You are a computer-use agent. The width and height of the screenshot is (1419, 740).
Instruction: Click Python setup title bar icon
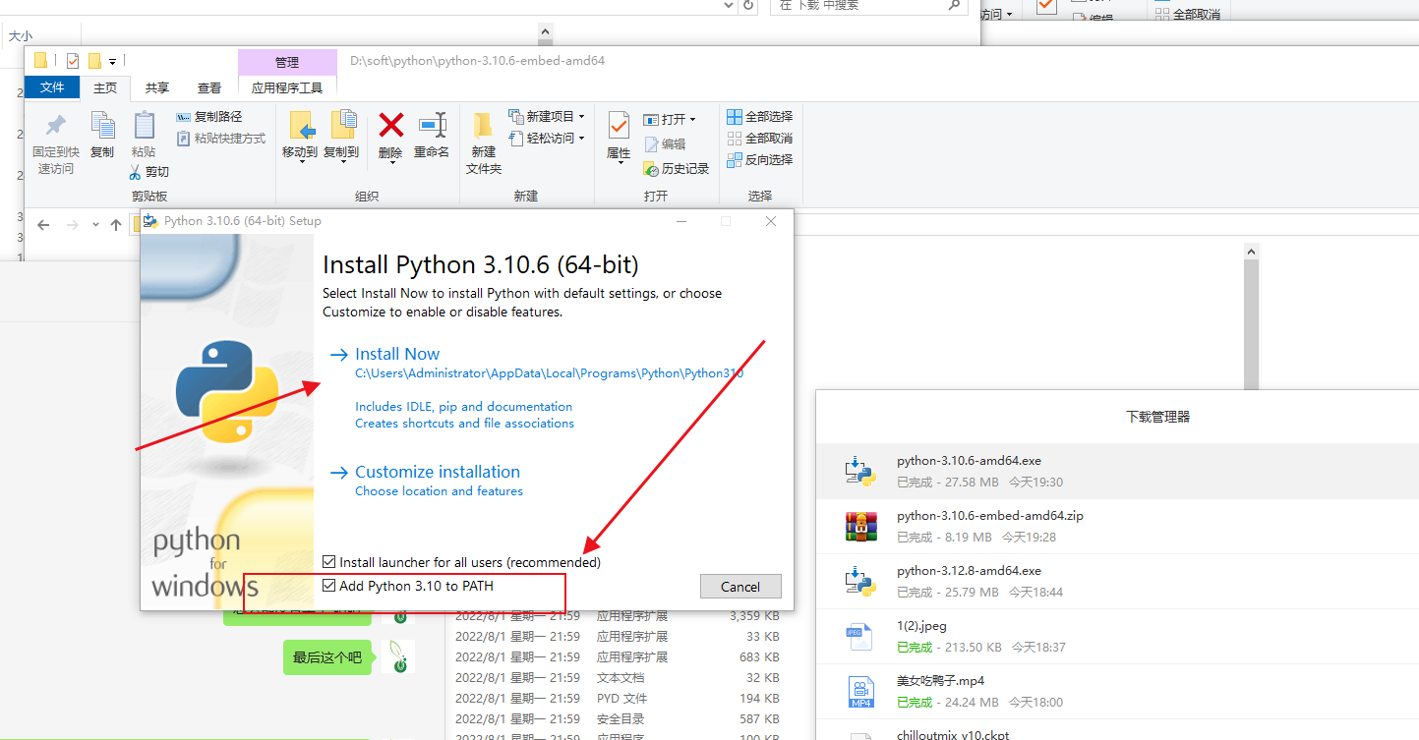[151, 221]
